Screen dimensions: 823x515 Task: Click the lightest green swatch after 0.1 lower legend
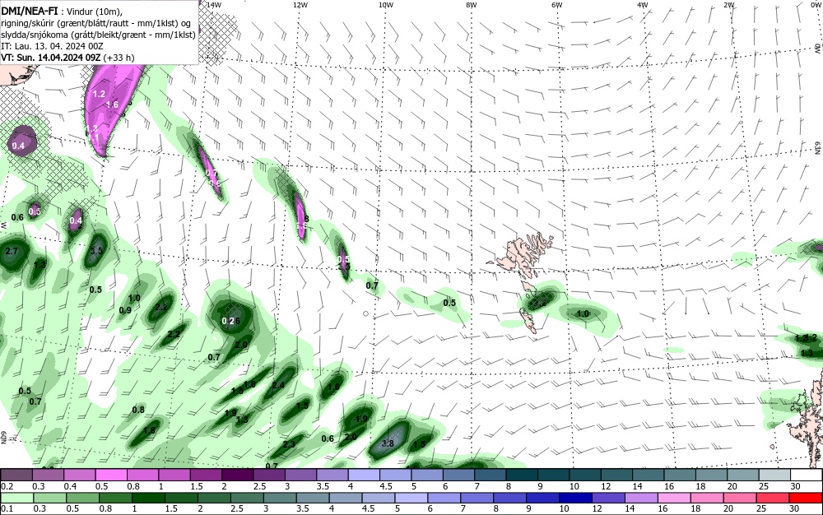(16, 497)
